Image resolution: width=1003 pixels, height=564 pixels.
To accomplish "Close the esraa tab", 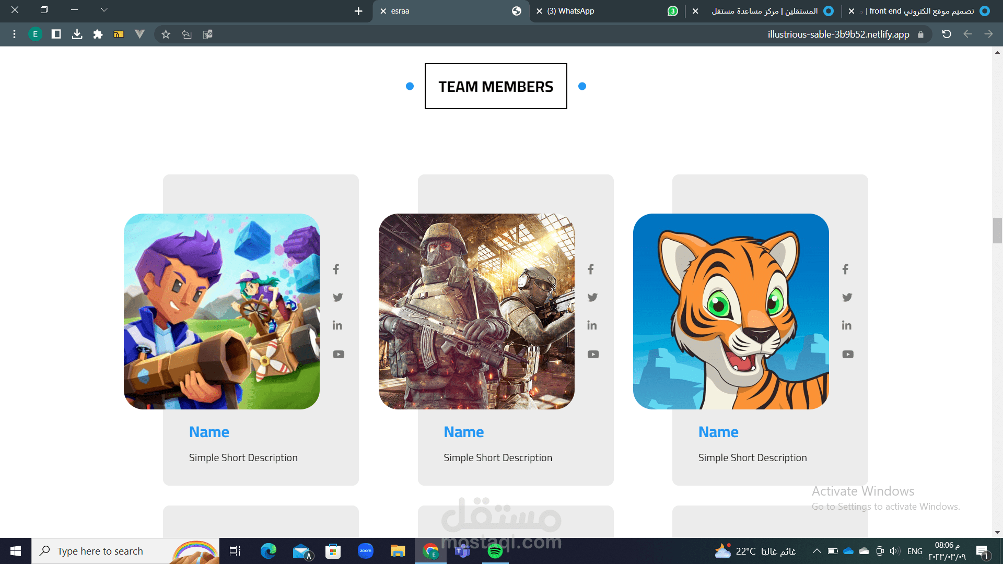I will point(383,11).
